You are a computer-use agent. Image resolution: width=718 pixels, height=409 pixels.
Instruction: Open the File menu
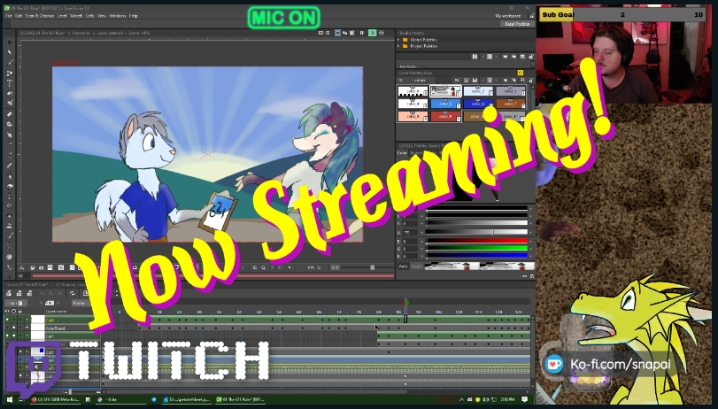pos(9,16)
